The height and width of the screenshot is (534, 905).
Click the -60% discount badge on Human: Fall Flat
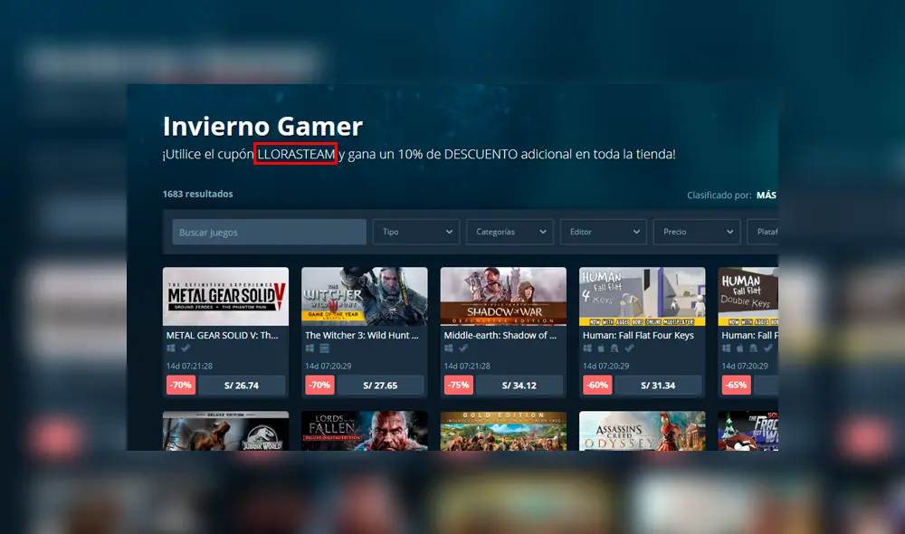(x=597, y=385)
